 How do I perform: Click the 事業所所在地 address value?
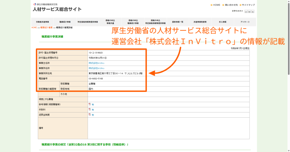116,73
